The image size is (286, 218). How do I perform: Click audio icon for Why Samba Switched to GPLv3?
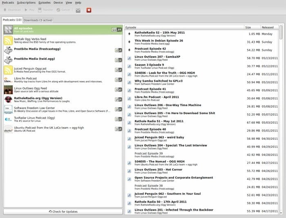click(130, 82)
